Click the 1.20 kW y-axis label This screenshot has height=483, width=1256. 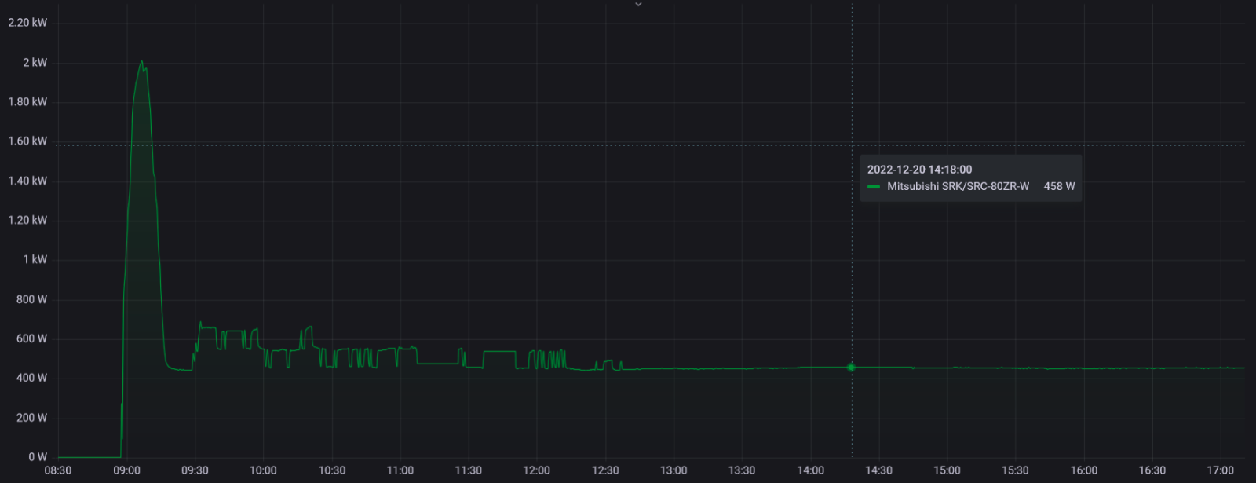(x=27, y=221)
